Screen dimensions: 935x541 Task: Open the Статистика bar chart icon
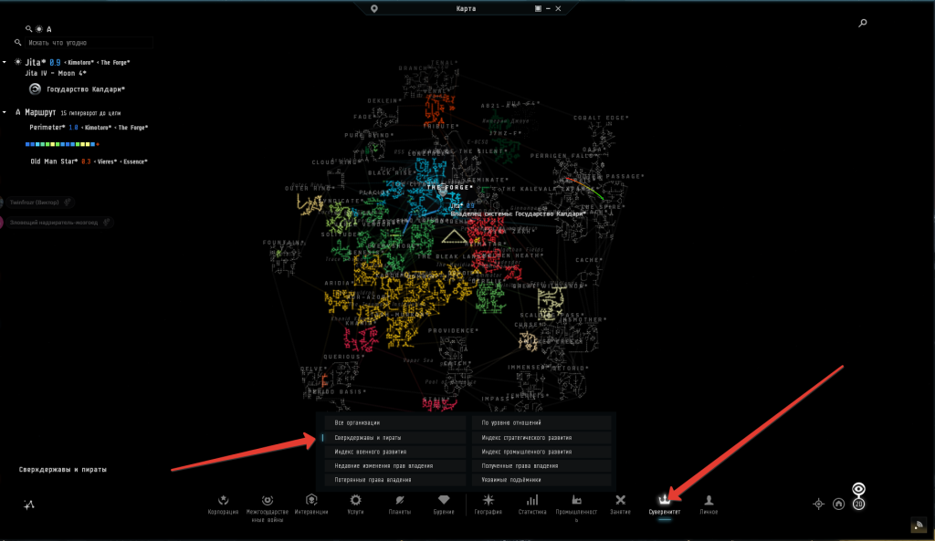tap(532, 500)
